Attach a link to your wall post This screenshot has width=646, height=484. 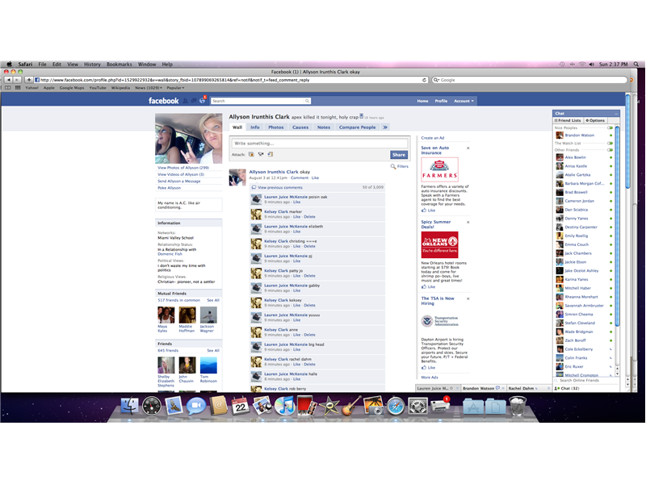270,154
